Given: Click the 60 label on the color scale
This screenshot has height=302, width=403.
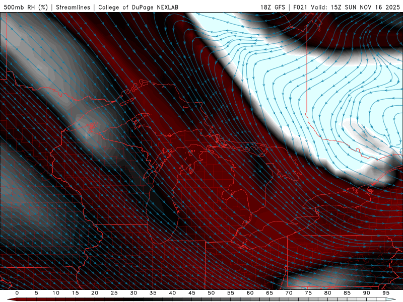Looking at the screenshot, I should pyautogui.click(x=250, y=293).
